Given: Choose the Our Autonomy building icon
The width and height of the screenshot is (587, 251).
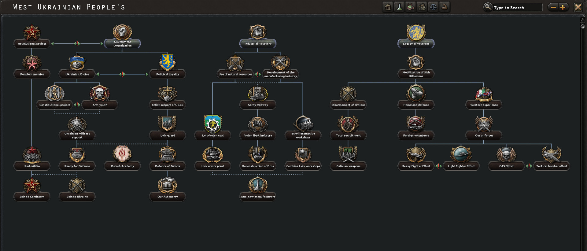Looking at the screenshot, I should point(168,185).
